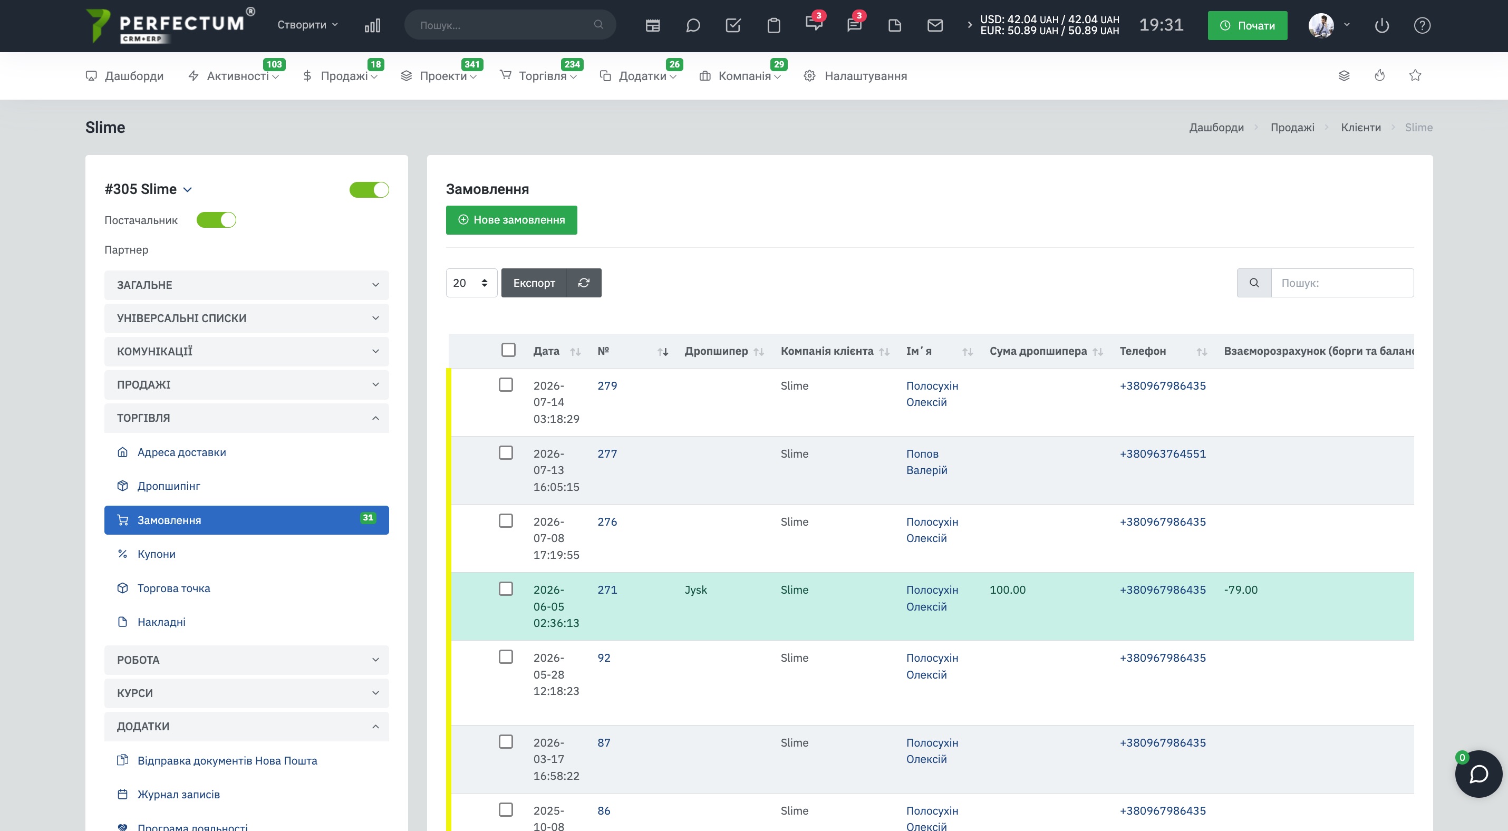The image size is (1508, 831).
Task: Open the Активності navigation menu
Action: pyautogui.click(x=234, y=76)
